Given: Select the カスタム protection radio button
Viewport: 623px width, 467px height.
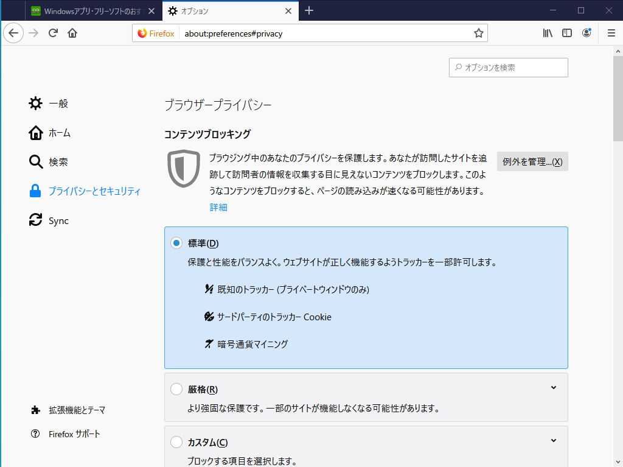Looking at the screenshot, I should (x=177, y=442).
